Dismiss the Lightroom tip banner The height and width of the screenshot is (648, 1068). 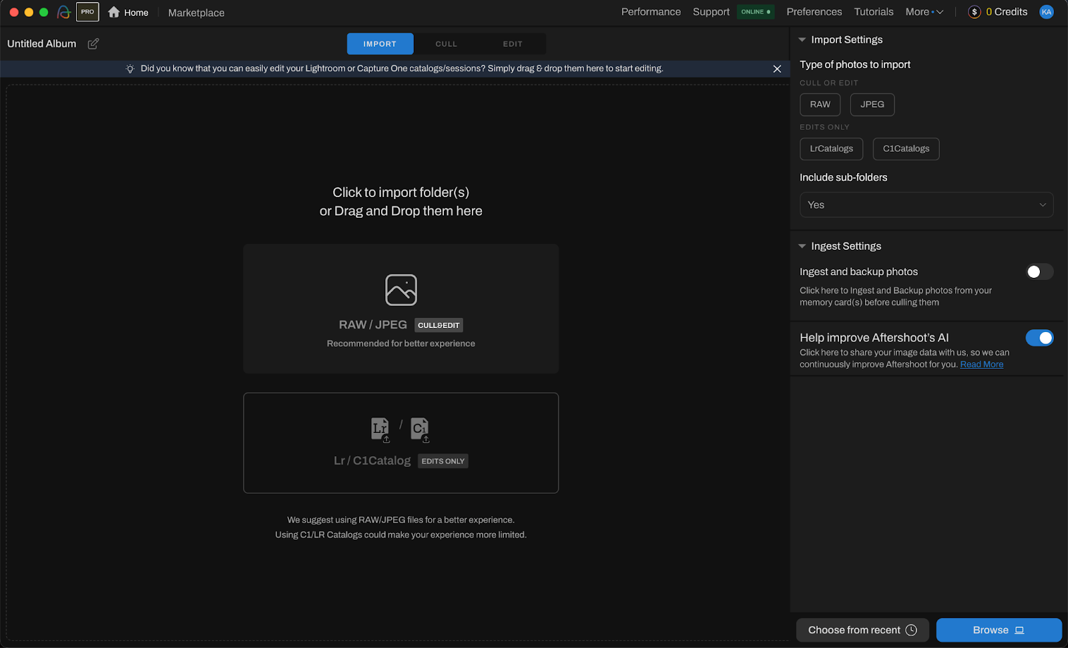pos(777,69)
